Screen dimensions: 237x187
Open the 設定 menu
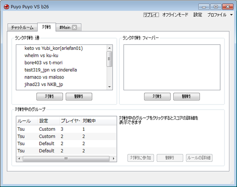pos(197,15)
